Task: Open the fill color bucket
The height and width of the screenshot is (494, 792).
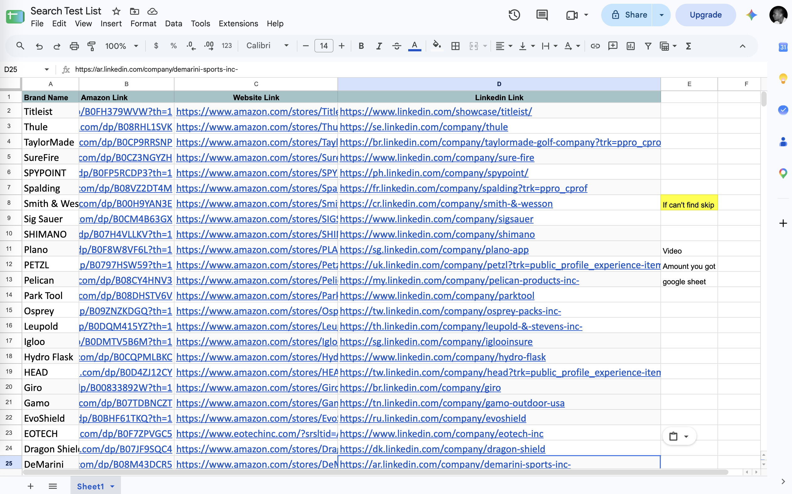Action: pos(436,45)
